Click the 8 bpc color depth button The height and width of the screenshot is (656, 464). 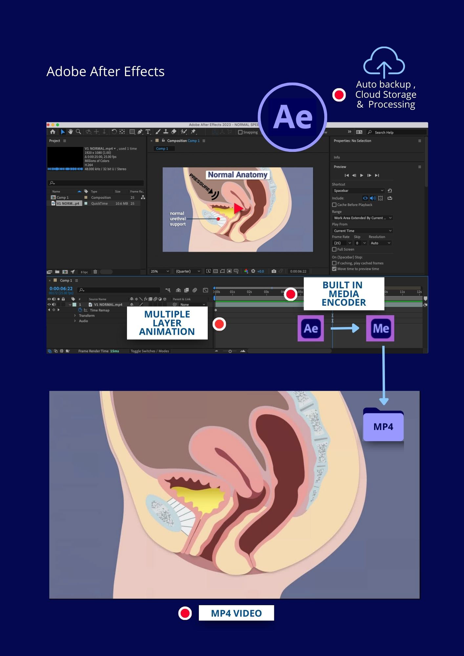(84, 272)
